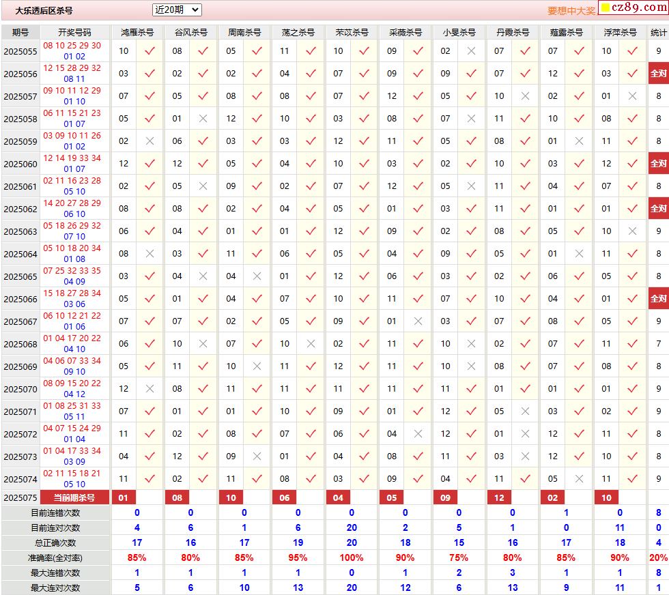Viewport: 669px width, 595px height.
Task: Click the X mark for 薤露杀号 in row 2025074
Action: click(579, 479)
